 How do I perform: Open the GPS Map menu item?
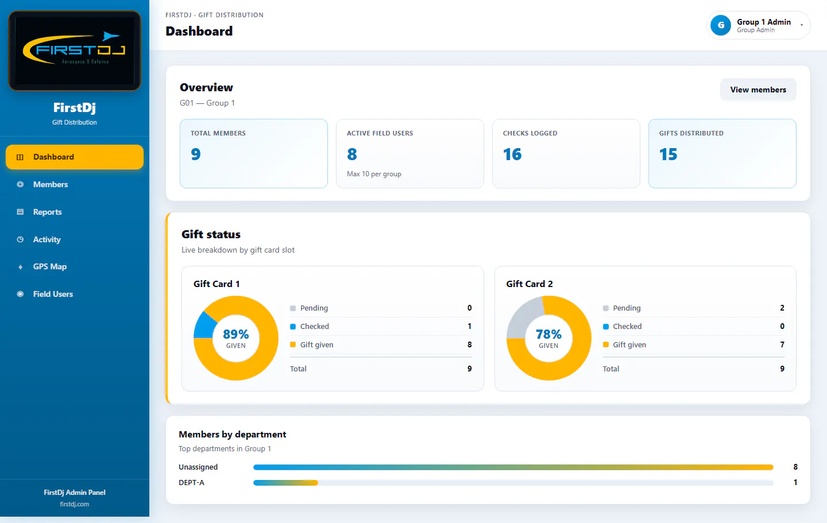75,266
